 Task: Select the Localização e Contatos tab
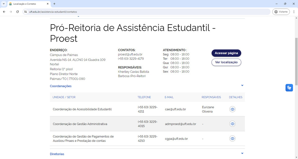click(x=26, y=4)
